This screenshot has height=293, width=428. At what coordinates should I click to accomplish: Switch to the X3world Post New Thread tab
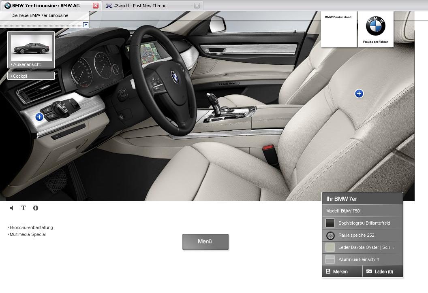tap(145, 6)
